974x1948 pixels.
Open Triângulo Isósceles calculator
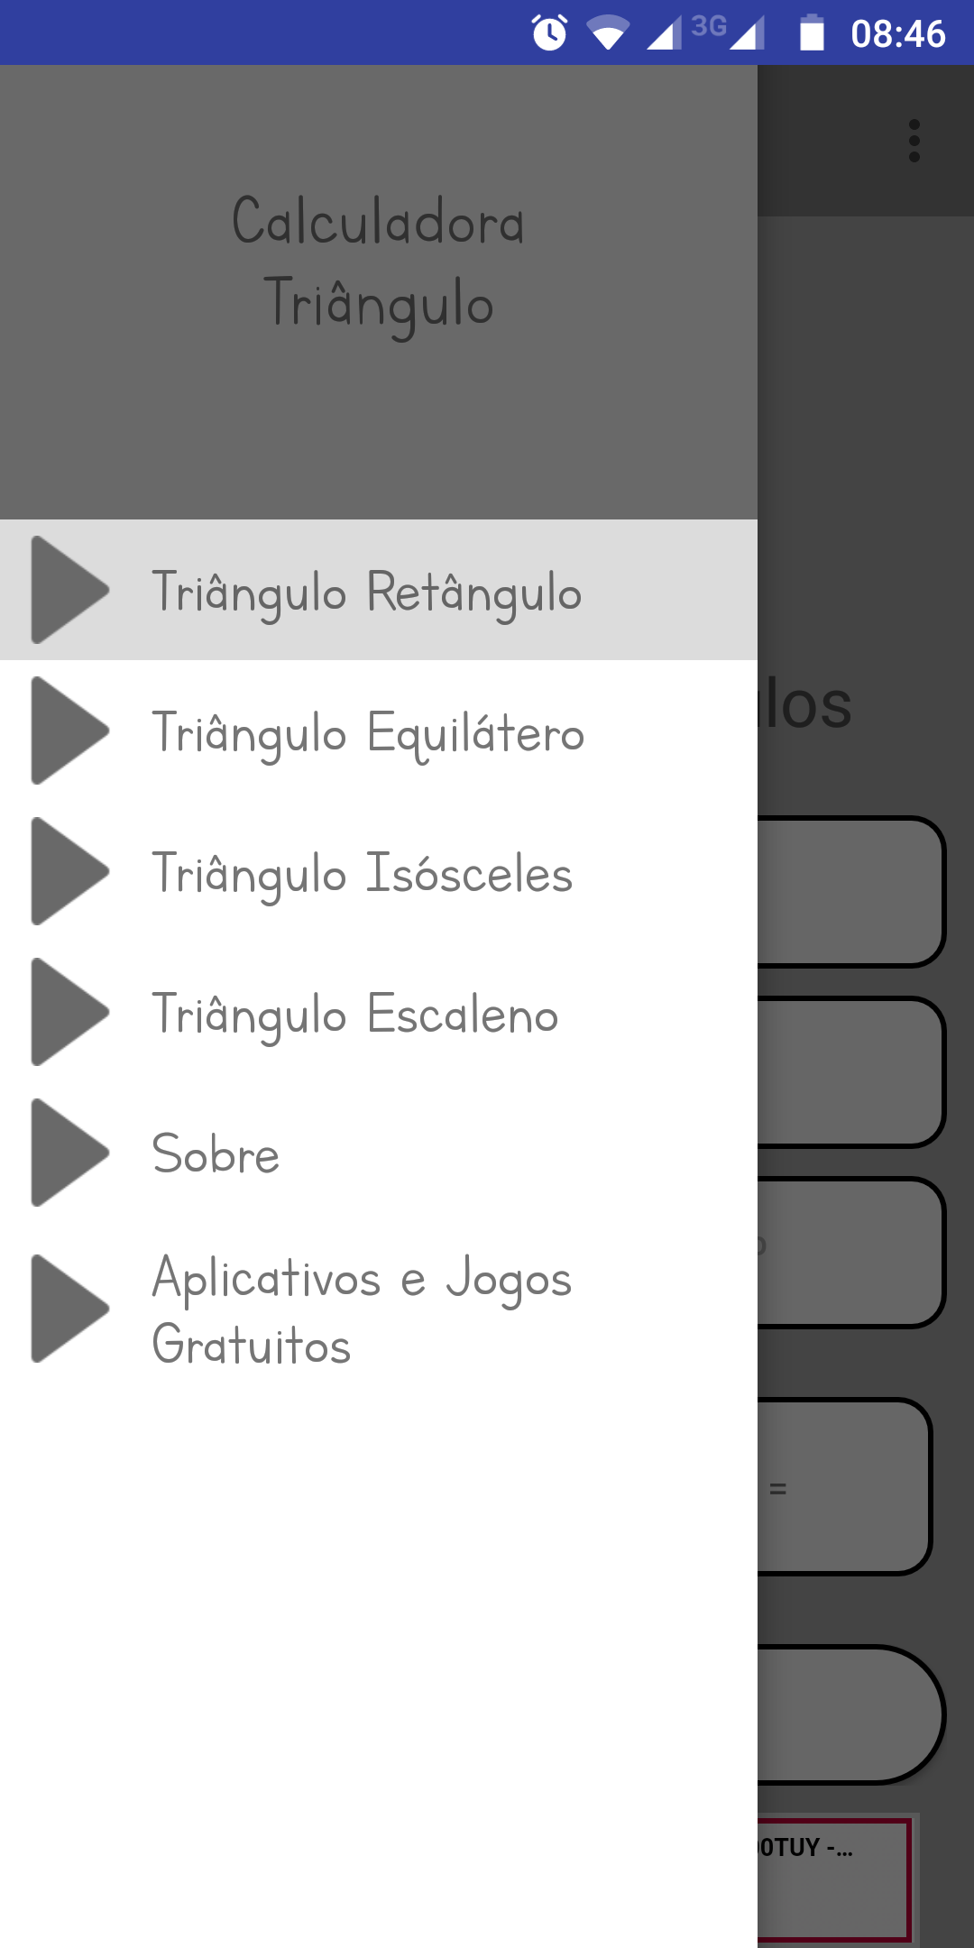click(x=363, y=873)
